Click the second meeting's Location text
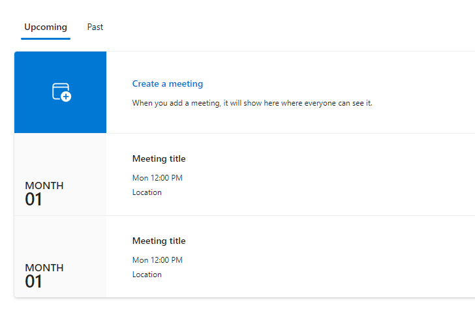The height and width of the screenshot is (313, 475). click(x=147, y=275)
